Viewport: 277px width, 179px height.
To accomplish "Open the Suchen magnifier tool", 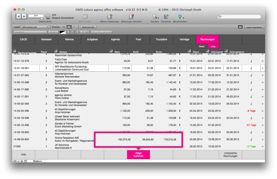I will [x=155, y=17].
